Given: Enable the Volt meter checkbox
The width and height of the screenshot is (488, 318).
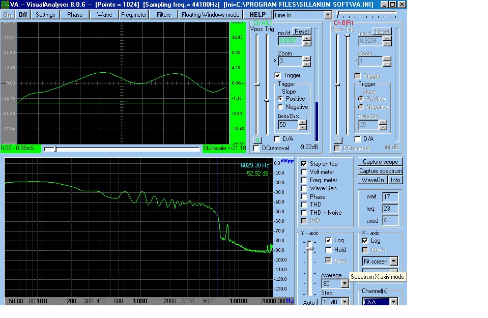Looking at the screenshot, I should click(x=304, y=172).
